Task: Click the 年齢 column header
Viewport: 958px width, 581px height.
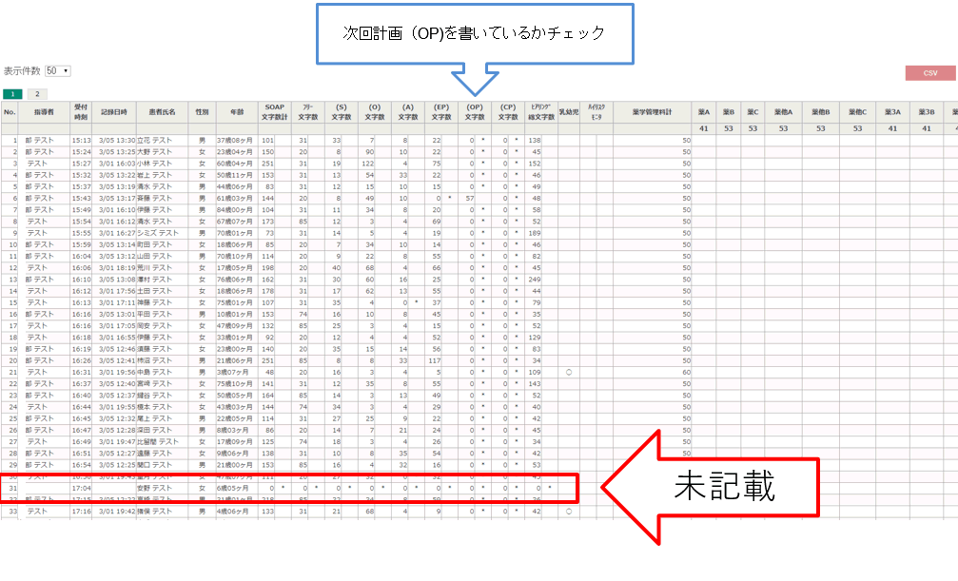Action: [x=237, y=112]
